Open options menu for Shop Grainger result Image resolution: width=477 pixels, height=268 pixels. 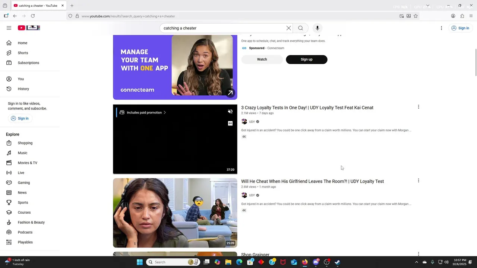[x=418, y=254]
